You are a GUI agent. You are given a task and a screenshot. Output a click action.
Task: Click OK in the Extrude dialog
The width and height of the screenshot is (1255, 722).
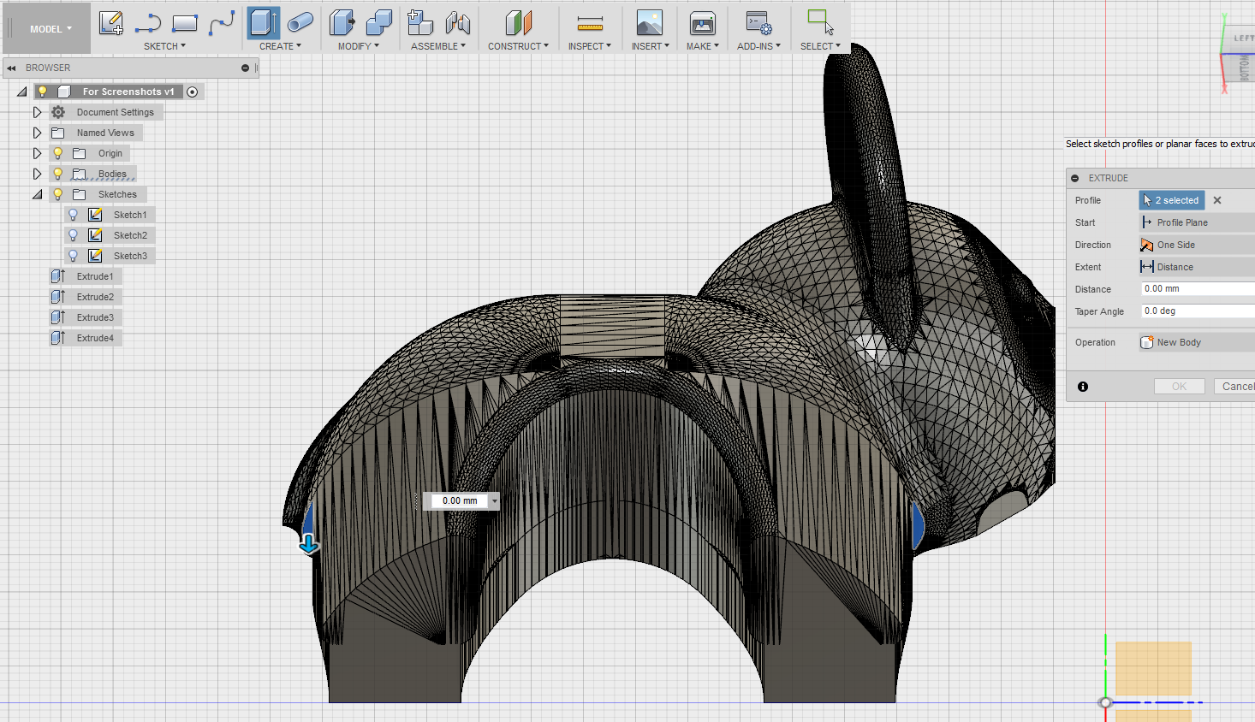(1179, 387)
